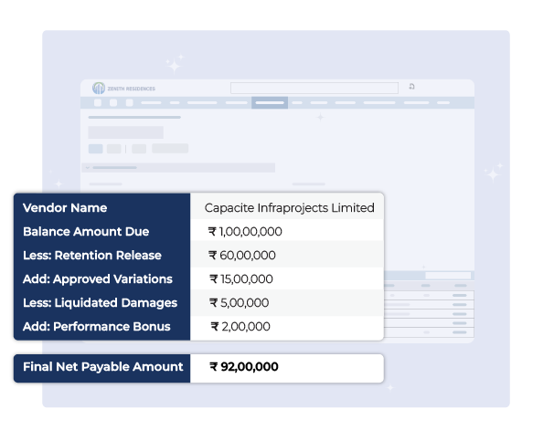Select Less: Liquidated Damages label
554x441 pixels.
100,303
